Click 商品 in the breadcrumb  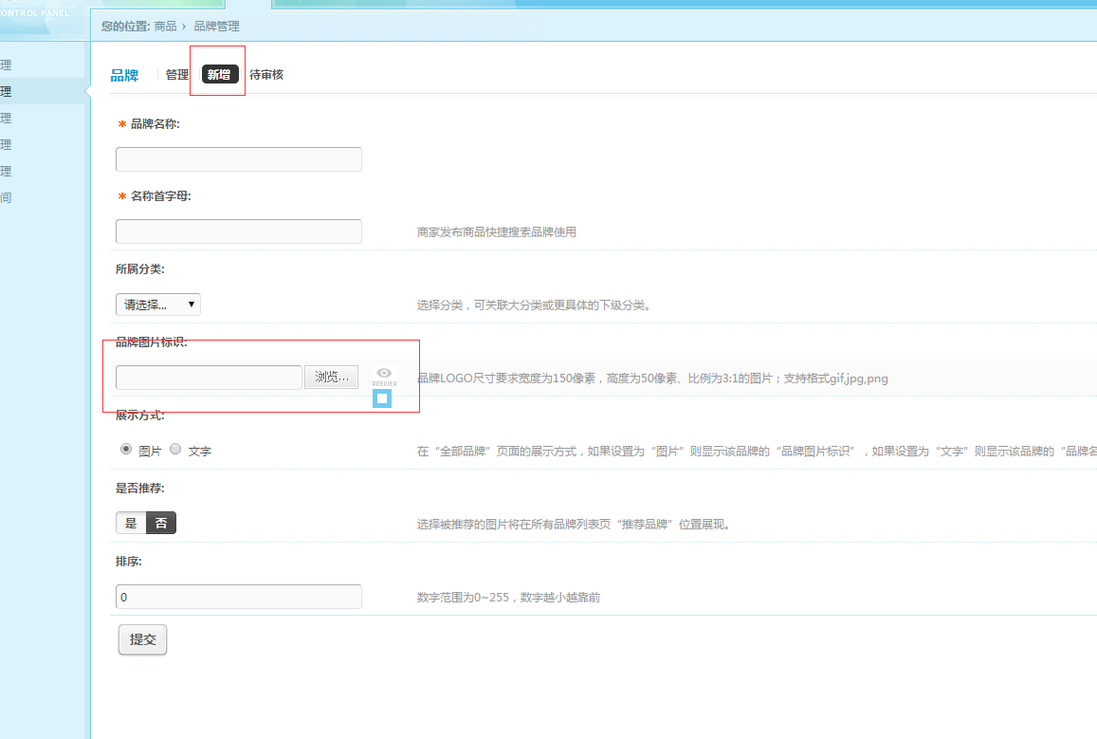[x=165, y=26]
